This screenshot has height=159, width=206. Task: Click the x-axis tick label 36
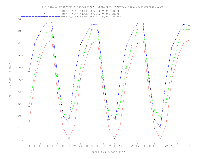98,146
